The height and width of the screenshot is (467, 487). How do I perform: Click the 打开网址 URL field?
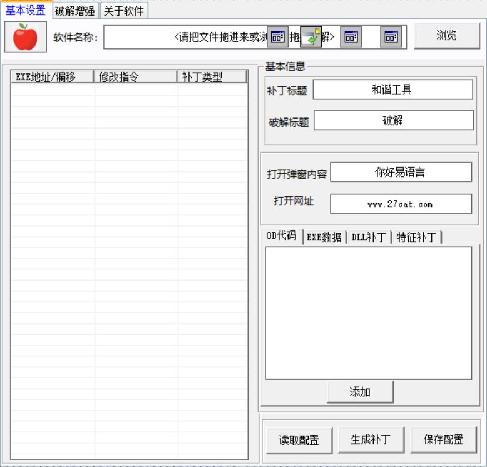(400, 204)
